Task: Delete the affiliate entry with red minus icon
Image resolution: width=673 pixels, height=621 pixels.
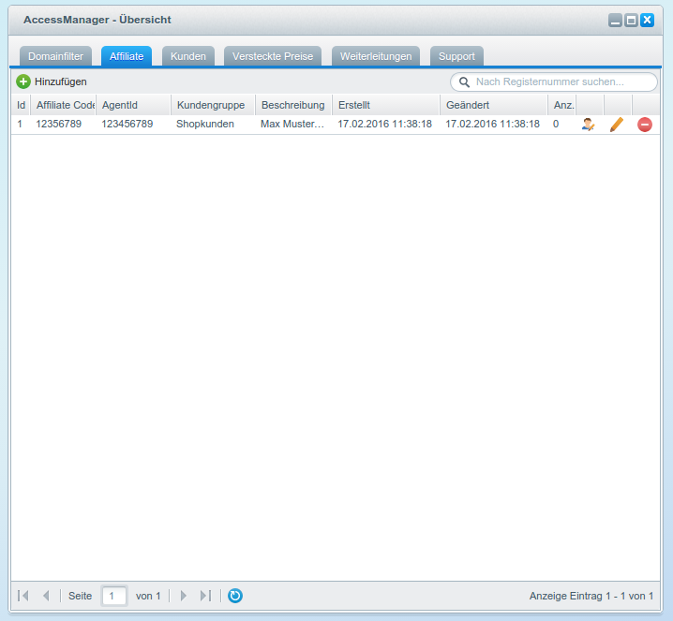Action: coord(644,124)
